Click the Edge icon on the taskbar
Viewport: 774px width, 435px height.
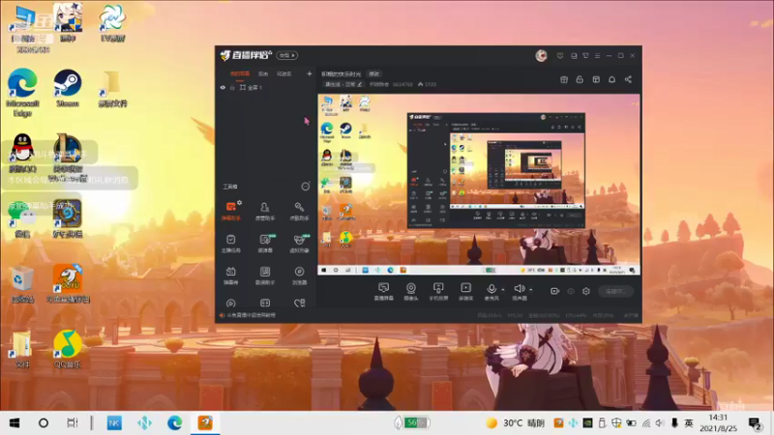[x=175, y=422]
